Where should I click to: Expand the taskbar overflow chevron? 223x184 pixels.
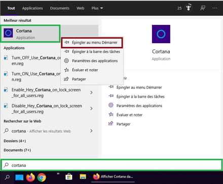pyautogui.click(x=58, y=173)
